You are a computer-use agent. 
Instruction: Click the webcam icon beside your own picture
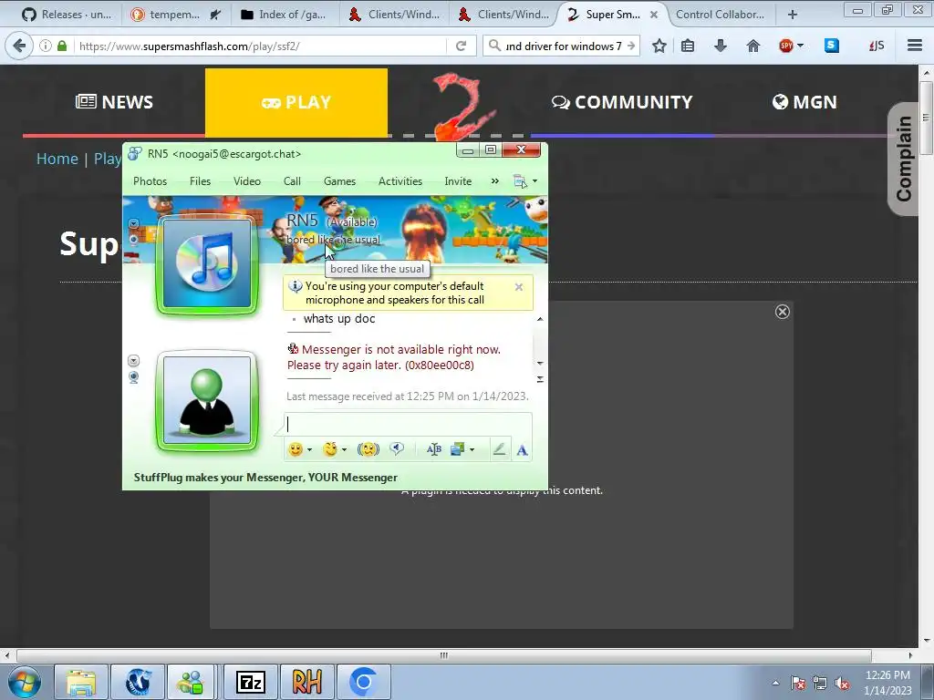[133, 377]
